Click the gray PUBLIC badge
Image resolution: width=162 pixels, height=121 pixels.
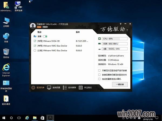pyautogui.click(x=45, y=27)
